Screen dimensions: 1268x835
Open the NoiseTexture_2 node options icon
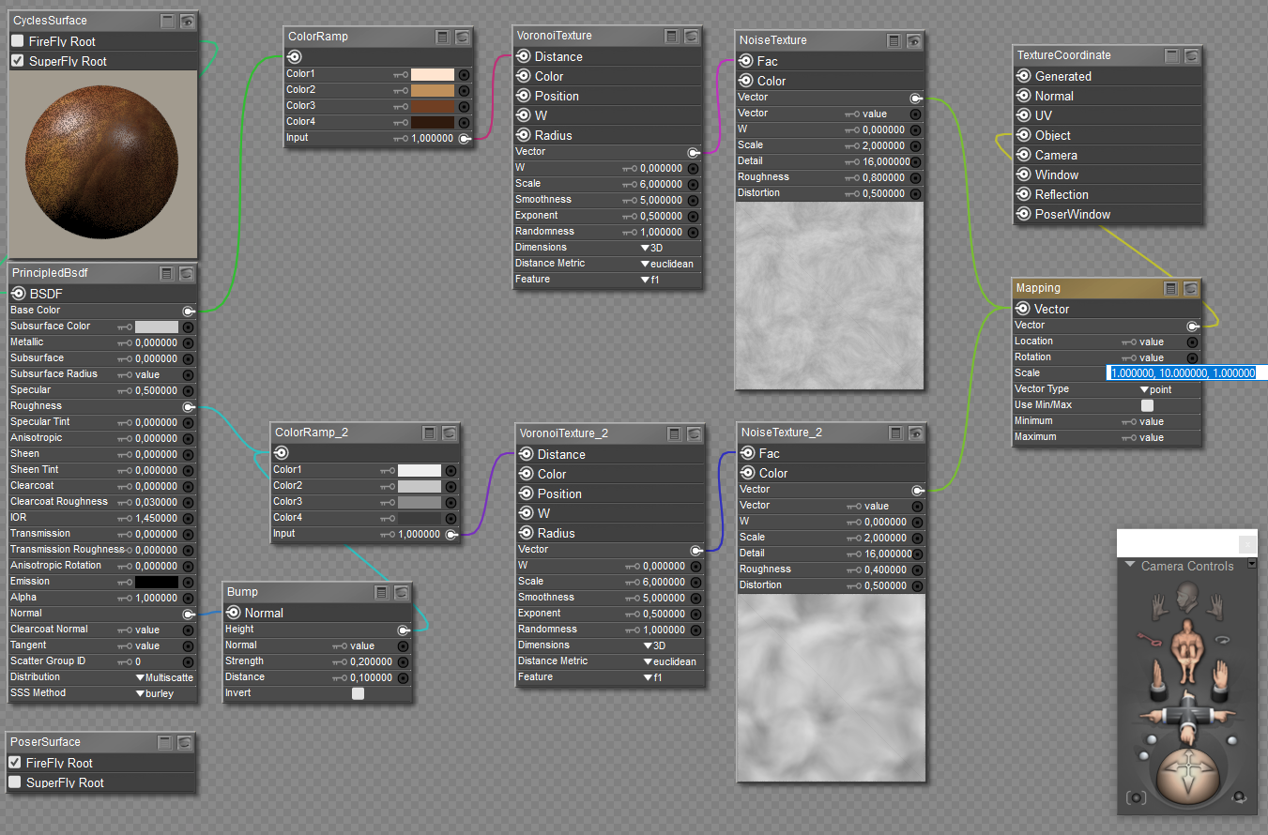pos(896,433)
